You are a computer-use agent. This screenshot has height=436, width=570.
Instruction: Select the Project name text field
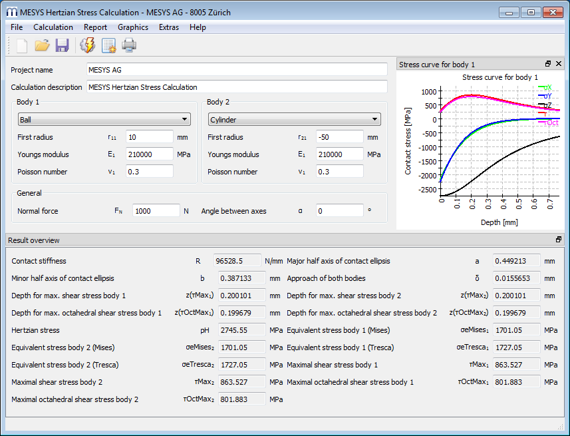pyautogui.click(x=237, y=70)
